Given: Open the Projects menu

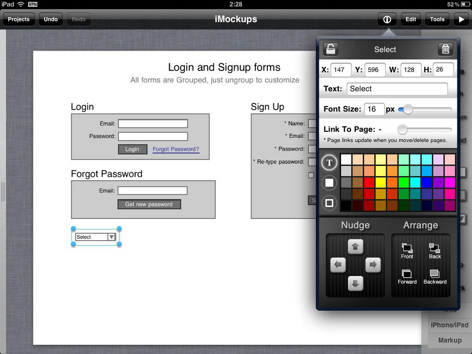Looking at the screenshot, I should 19,19.
